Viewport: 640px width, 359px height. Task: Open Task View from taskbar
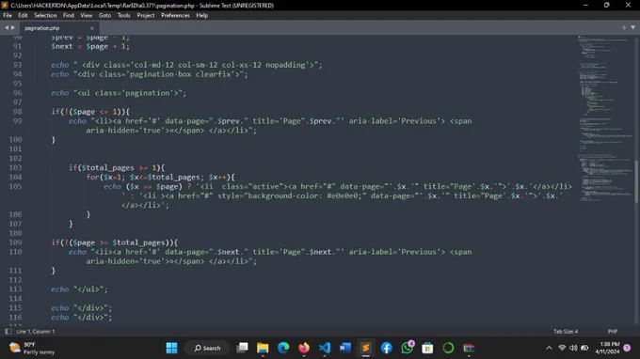click(x=243, y=348)
